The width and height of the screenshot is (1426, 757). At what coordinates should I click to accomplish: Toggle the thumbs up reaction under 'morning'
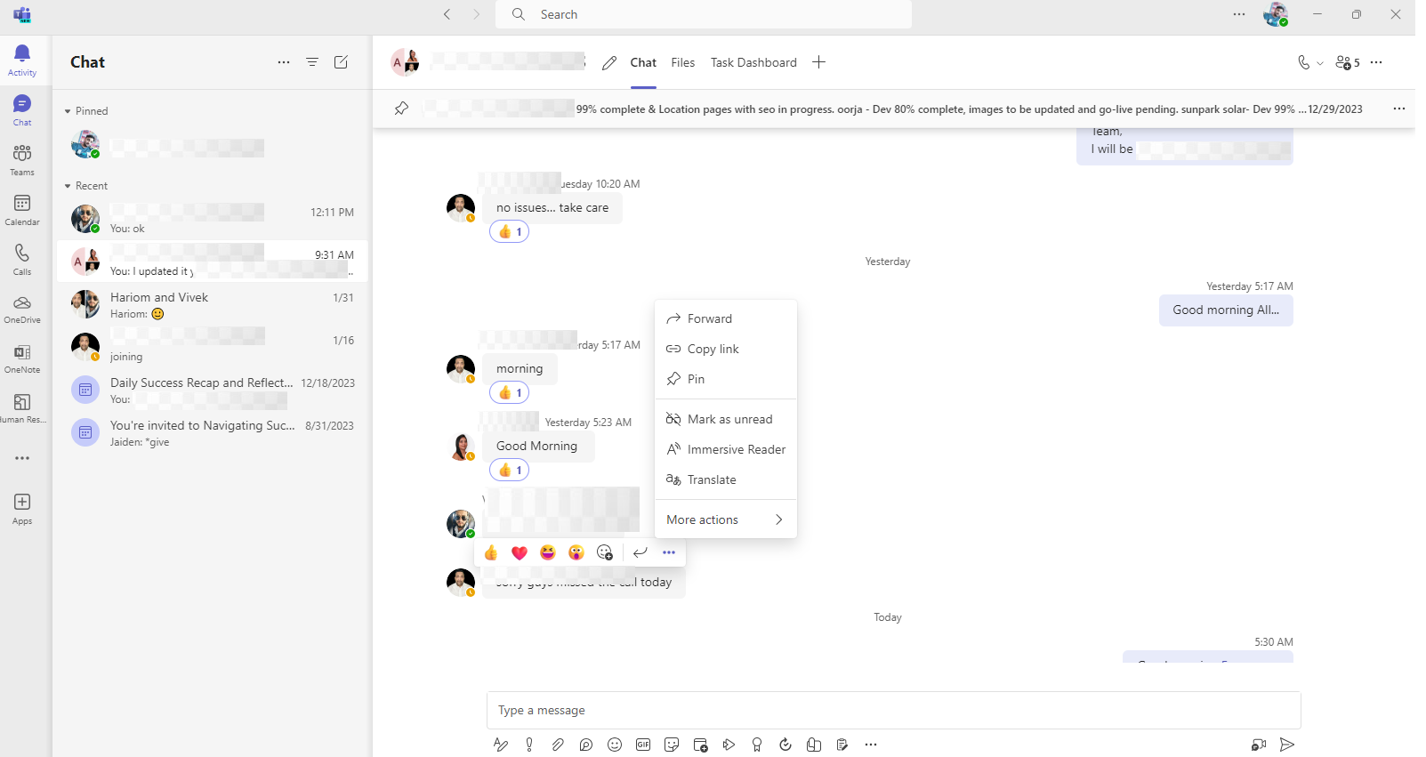point(510,392)
